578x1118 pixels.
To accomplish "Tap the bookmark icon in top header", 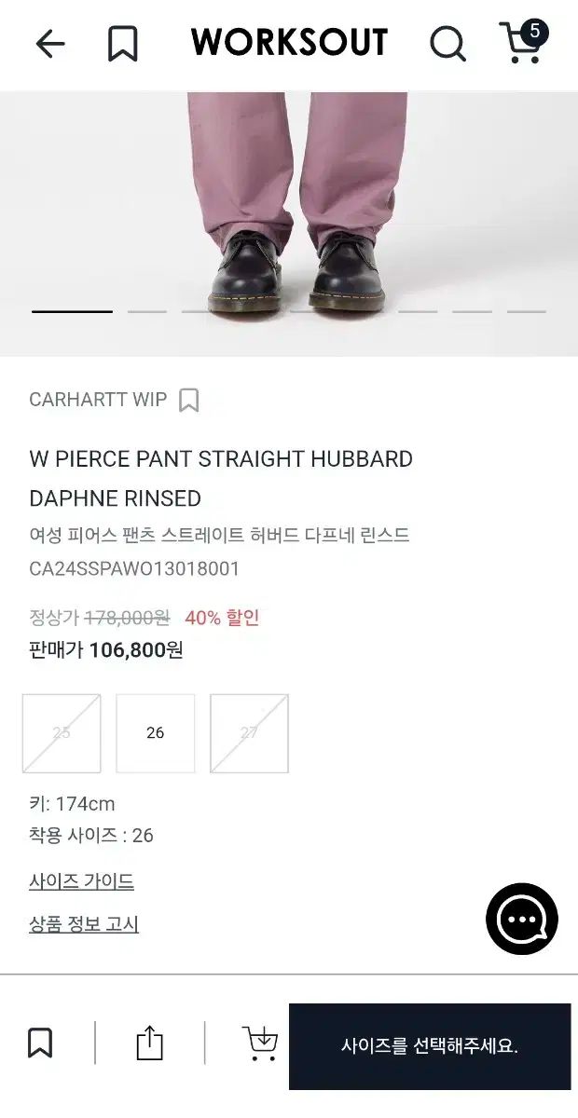I will pos(122,44).
